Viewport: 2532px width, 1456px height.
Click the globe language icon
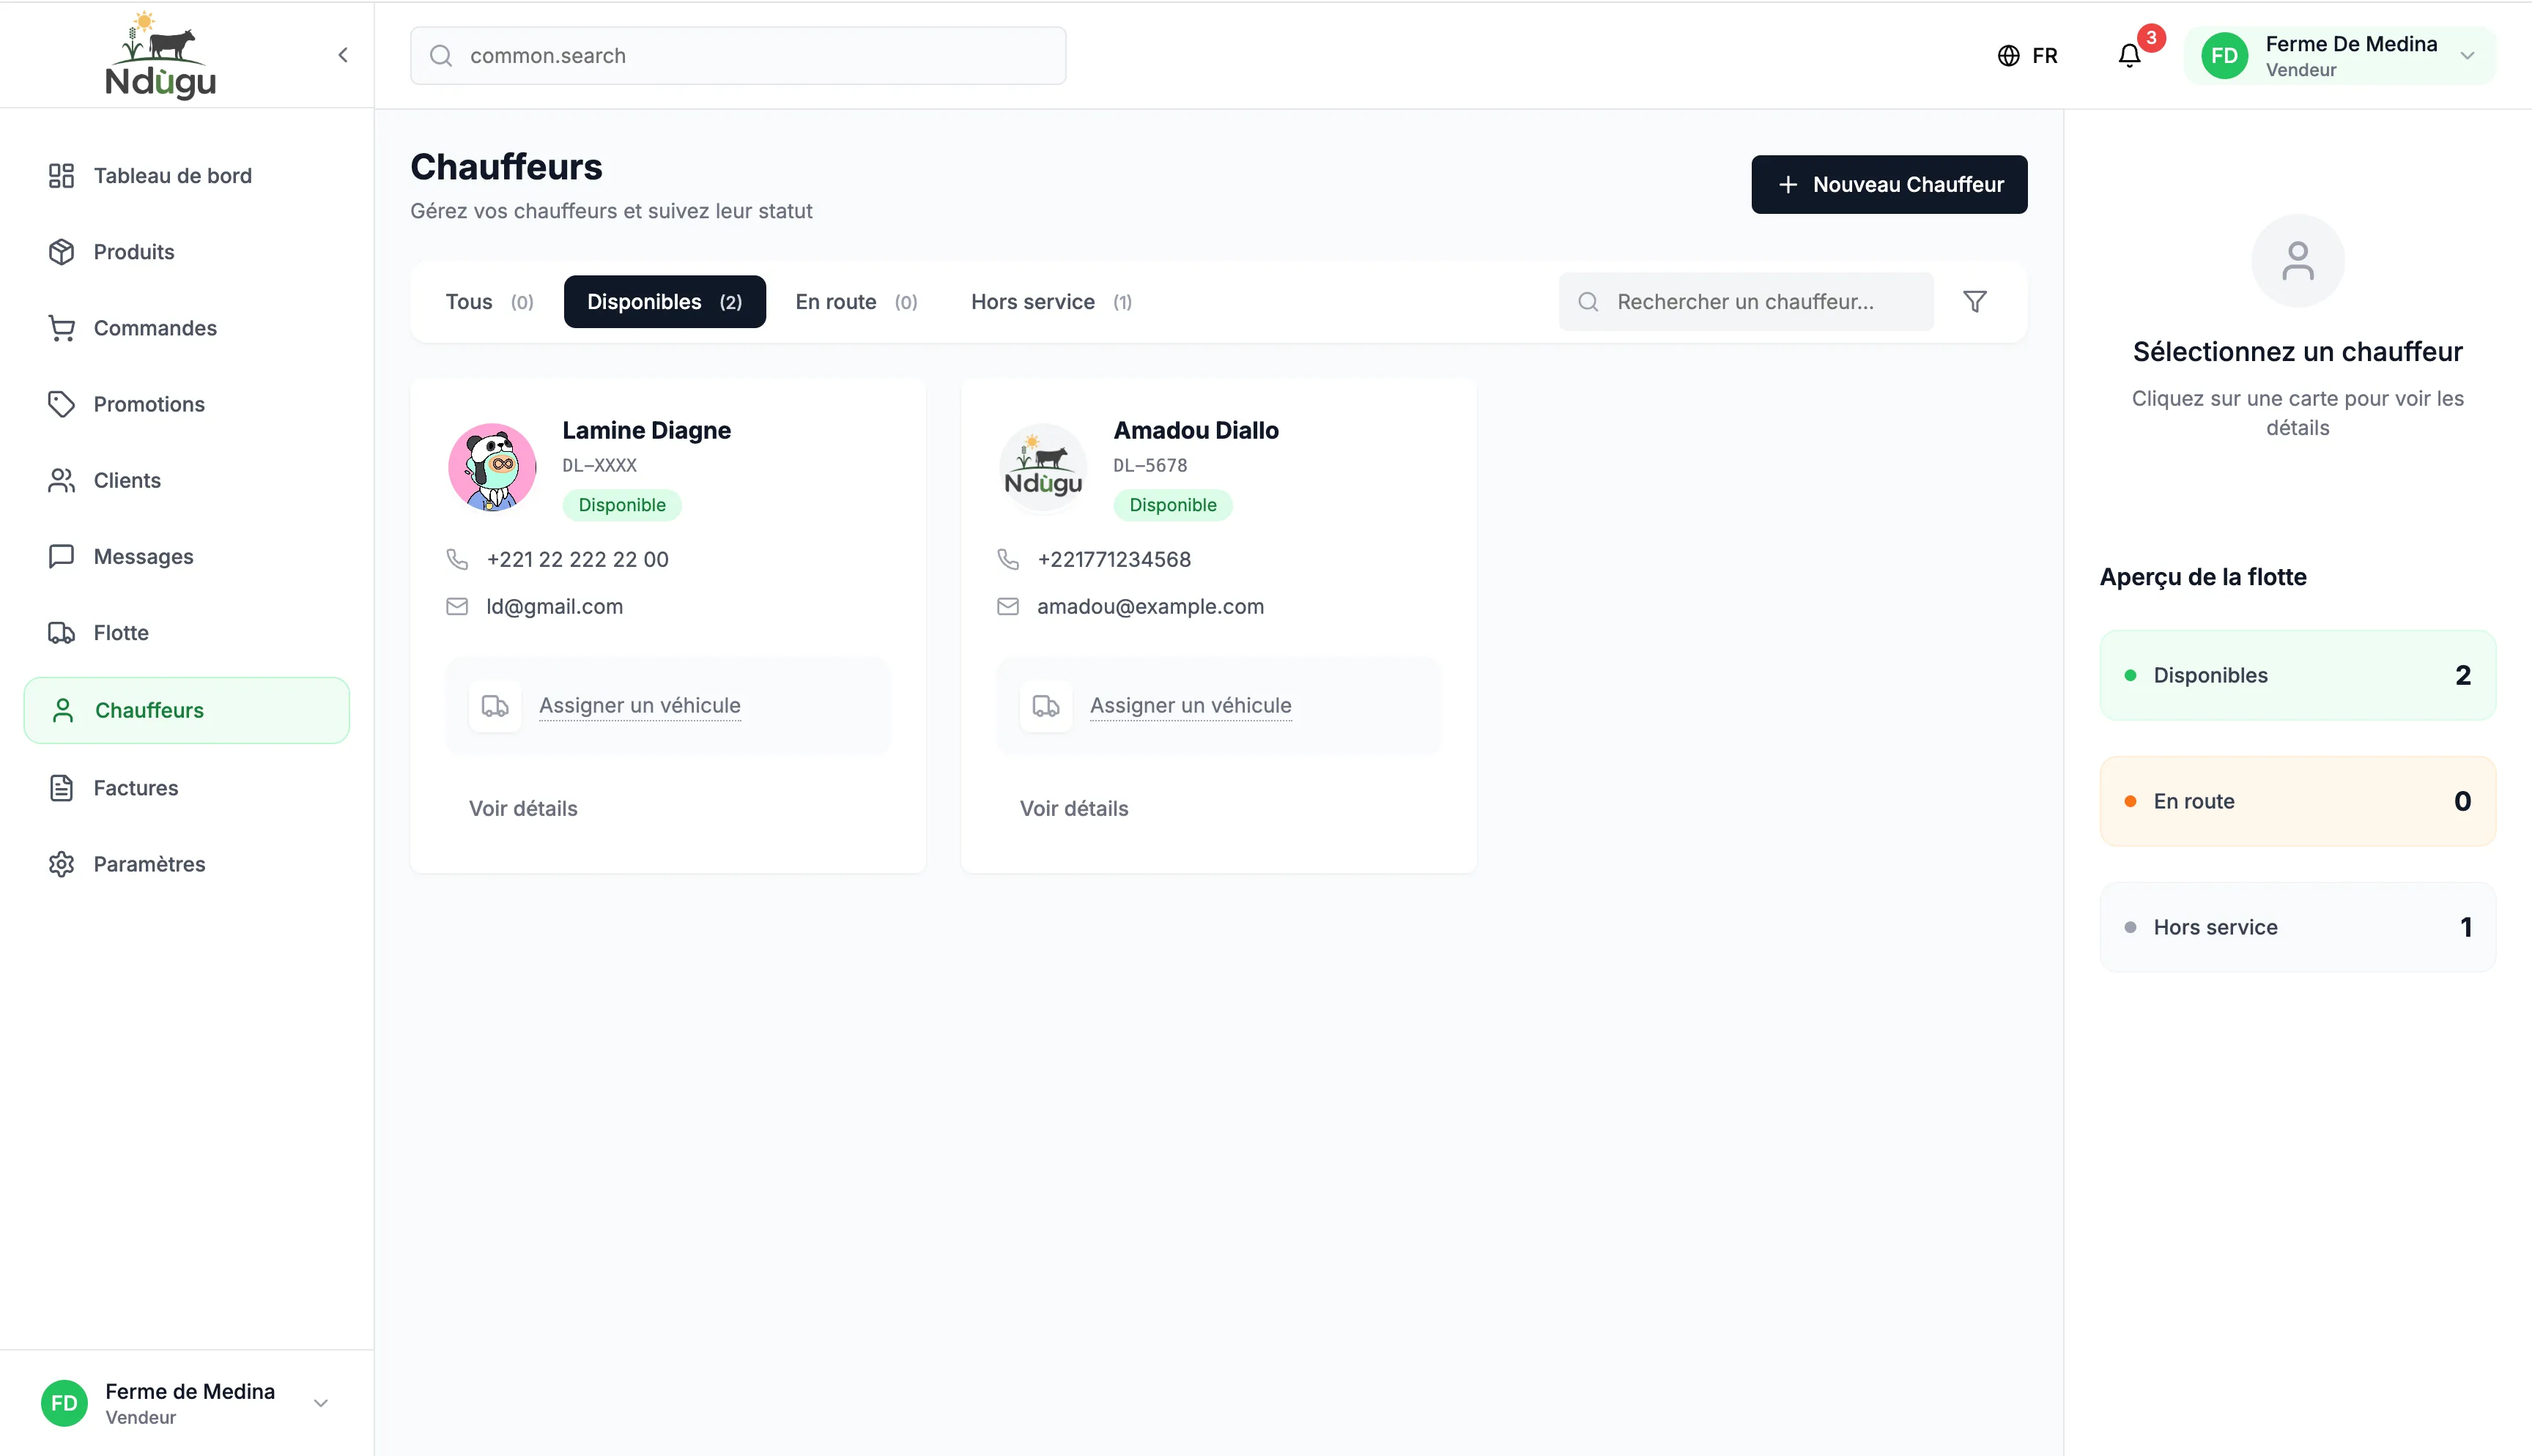(2008, 56)
